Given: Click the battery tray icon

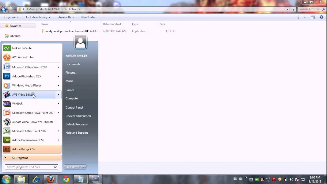Looking at the screenshot, I should click(286, 179).
